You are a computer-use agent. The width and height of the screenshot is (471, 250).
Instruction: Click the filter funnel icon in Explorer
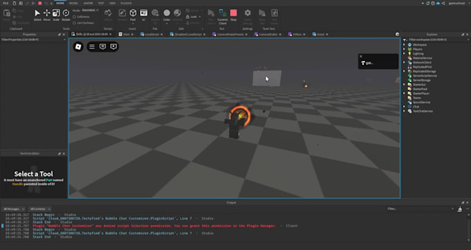pos(405,39)
